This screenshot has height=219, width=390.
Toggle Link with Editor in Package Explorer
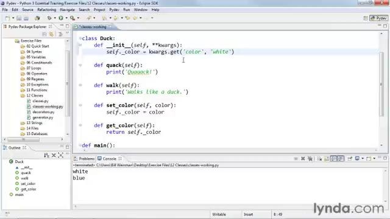tap(51, 34)
